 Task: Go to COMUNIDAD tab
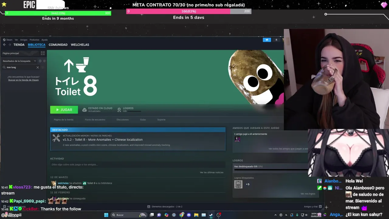(58, 45)
